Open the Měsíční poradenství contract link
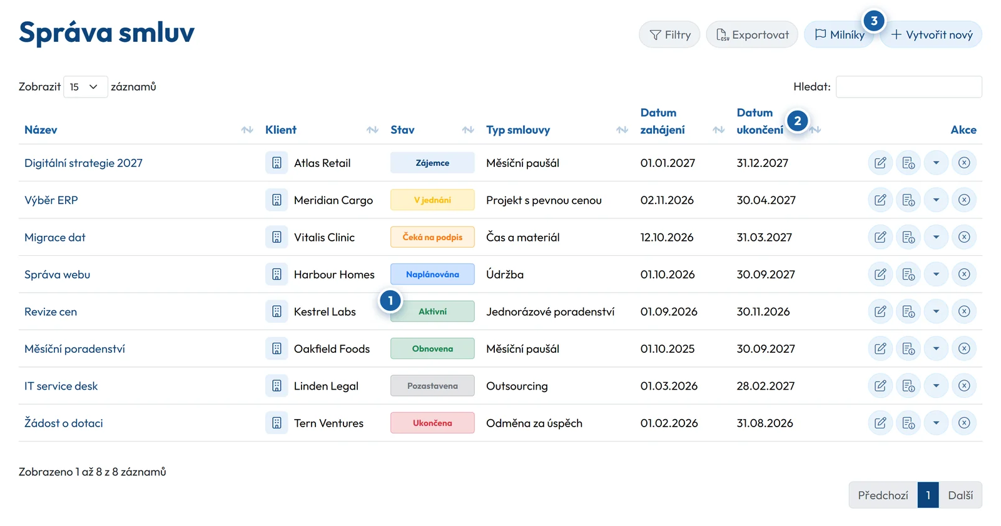 pos(74,349)
